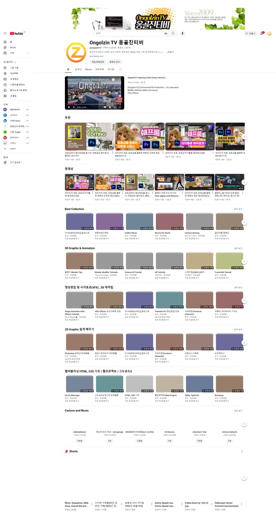Screen dimensions: 276x517
Task: Mute the featured video volume
Action: pyautogui.click(x=73, y=107)
